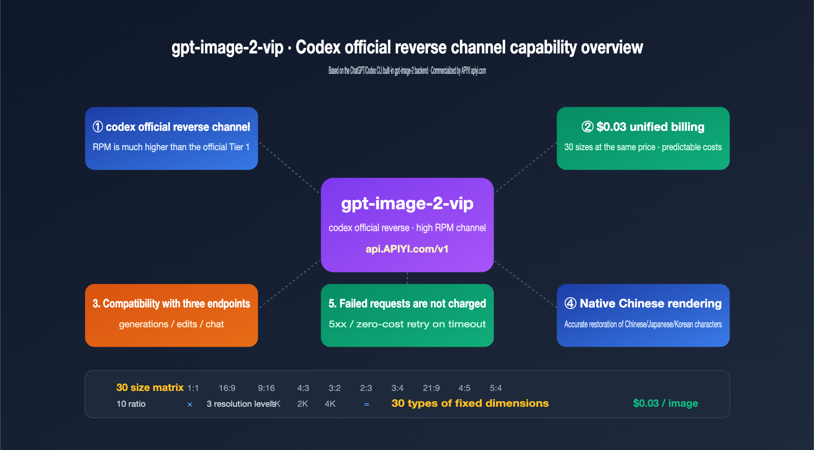Click the '30 size matrix' label
The image size is (814, 450).
[x=150, y=387]
